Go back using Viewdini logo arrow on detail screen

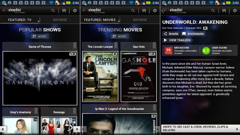pyautogui.click(x=163, y=10)
